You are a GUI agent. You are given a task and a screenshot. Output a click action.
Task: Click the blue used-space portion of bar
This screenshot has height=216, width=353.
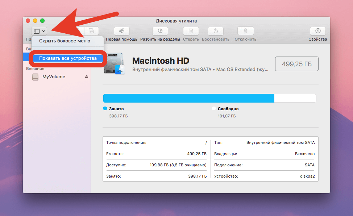click(188, 98)
